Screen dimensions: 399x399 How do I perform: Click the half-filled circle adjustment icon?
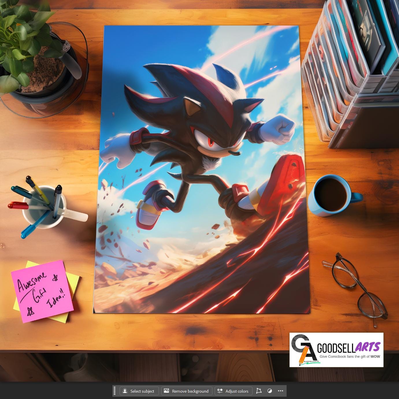270,391
